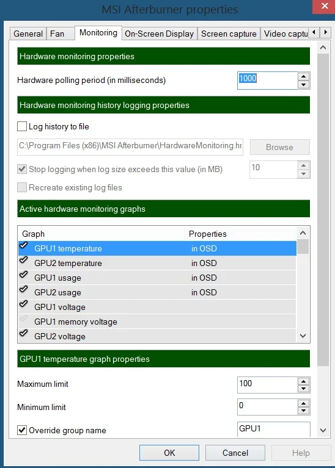Click the Graph column header
This screenshot has width=335, height=468.
pos(101,234)
